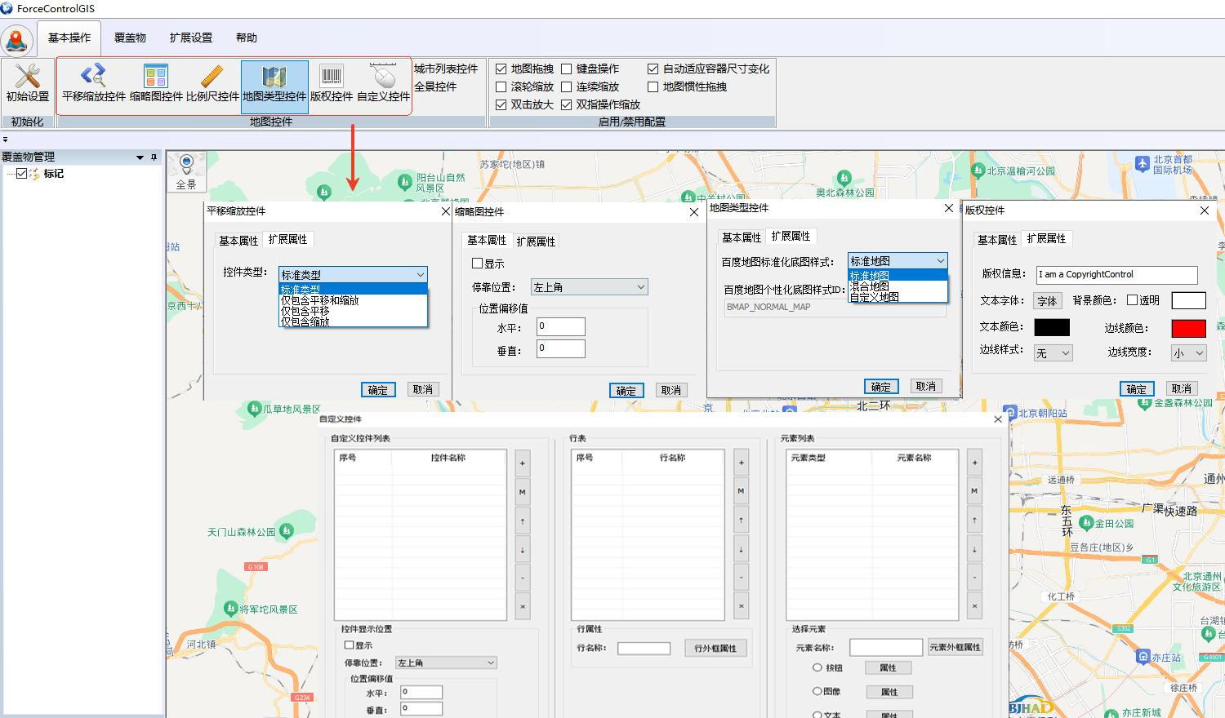Choose 仅包含平移和缩放 from the list
Screen dimensions: 1225x718
320,300
